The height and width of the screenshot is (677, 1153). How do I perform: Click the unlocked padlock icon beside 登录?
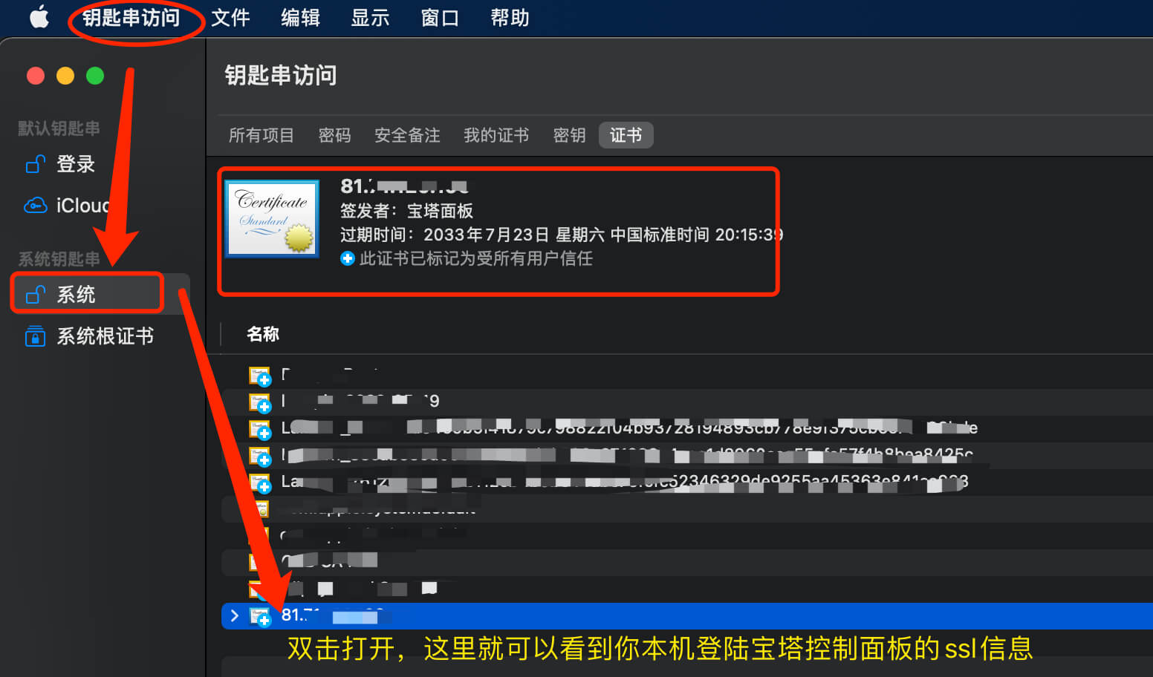(36, 163)
